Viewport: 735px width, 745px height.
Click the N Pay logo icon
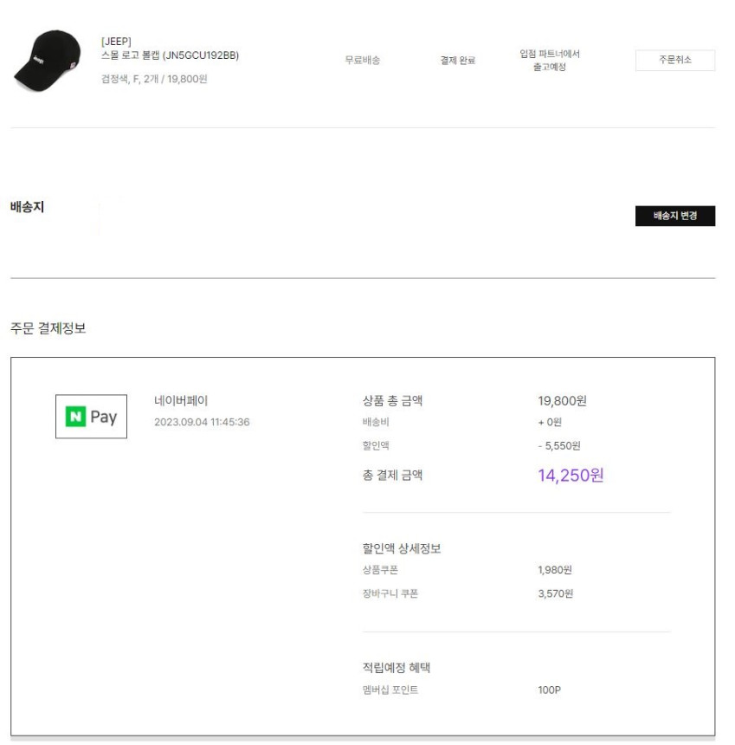point(91,416)
